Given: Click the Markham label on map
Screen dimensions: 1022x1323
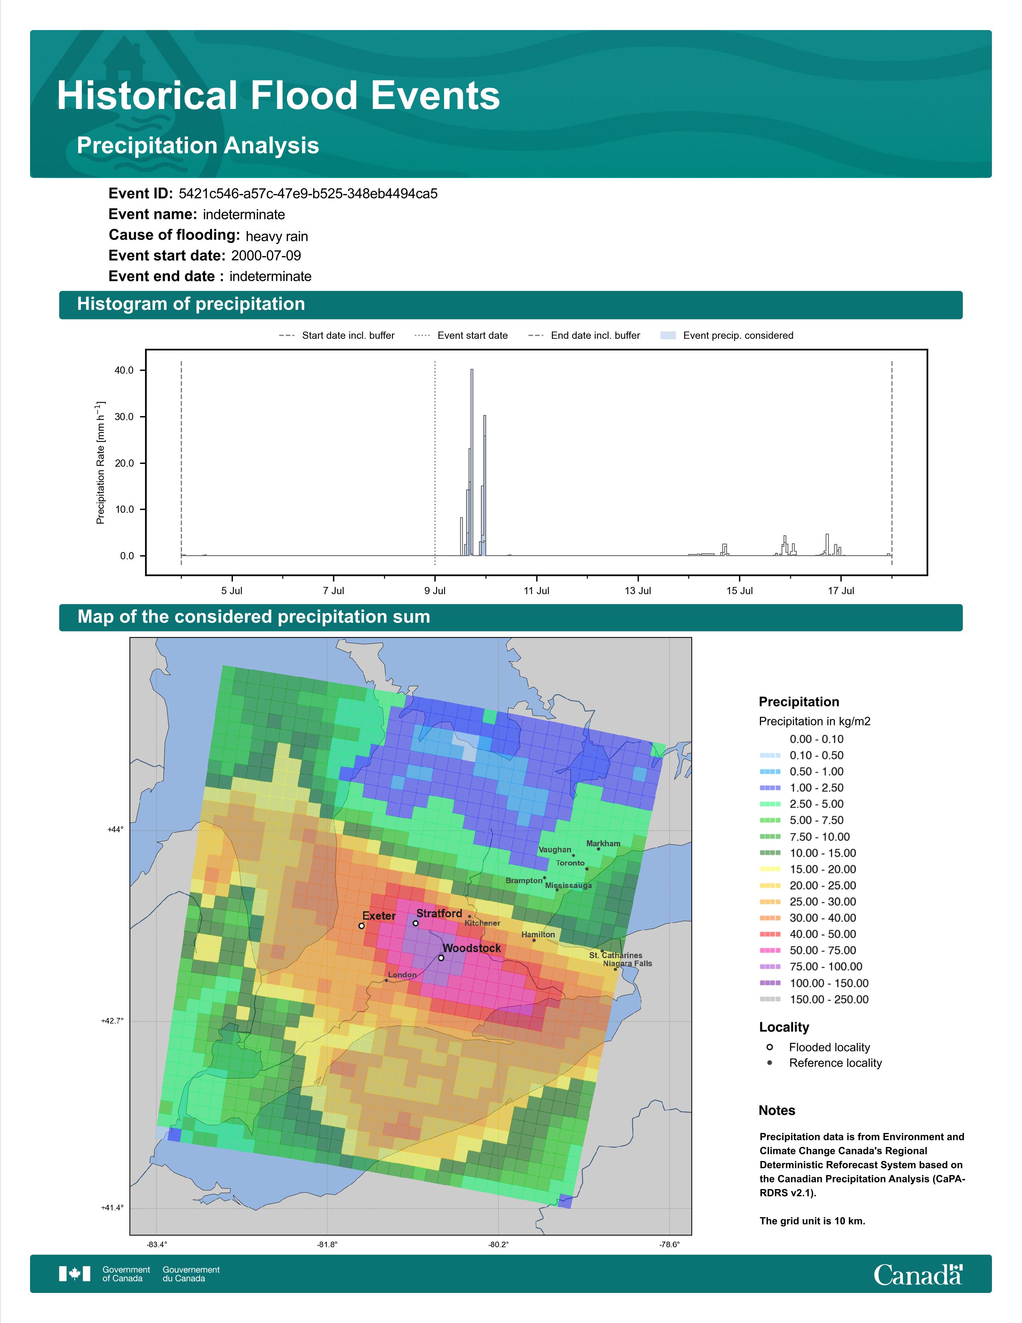Looking at the screenshot, I should 603,844.
